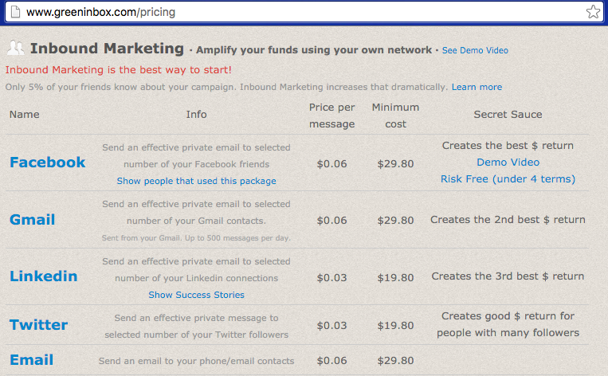Click the red 'Inbound Marketing is the best way to start!' text
This screenshot has width=608, height=376.
pyautogui.click(x=118, y=70)
